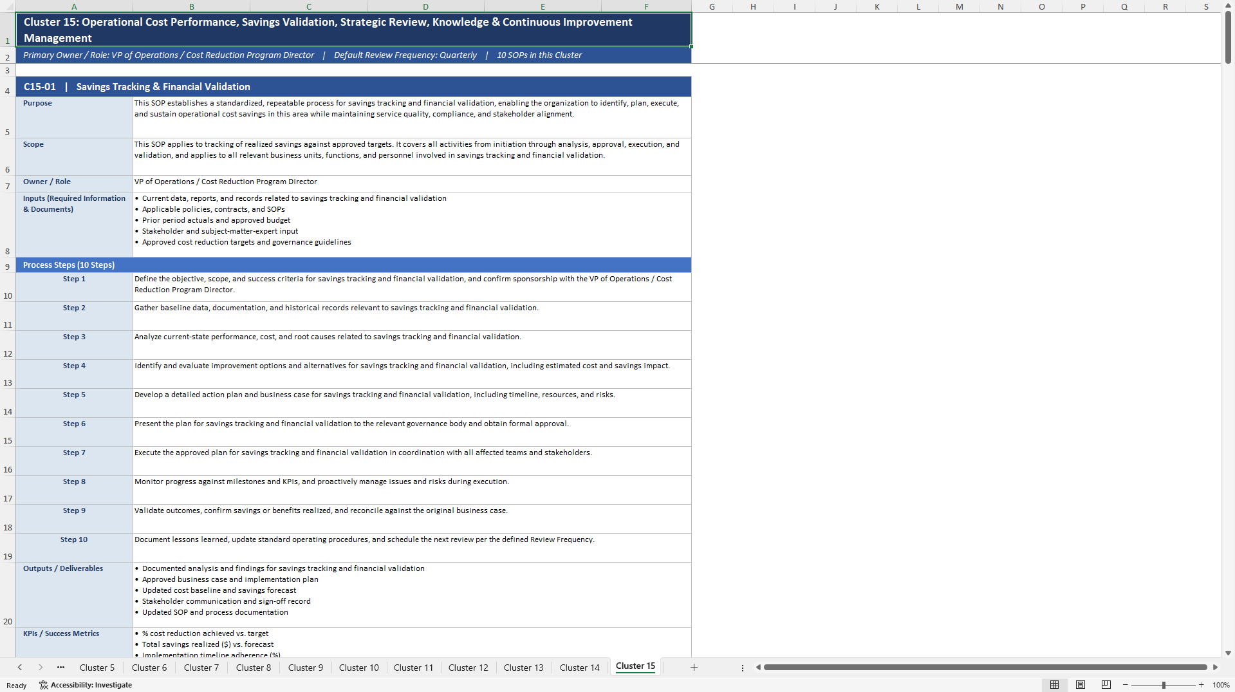This screenshot has height=692, width=1235.
Task: Select the active Cluster 15 sheet tab
Action: pyautogui.click(x=636, y=666)
